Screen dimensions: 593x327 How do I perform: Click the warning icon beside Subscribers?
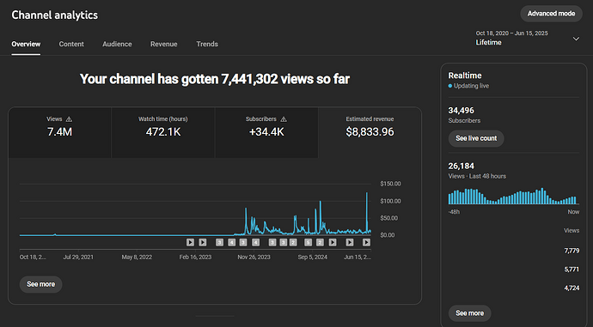pyautogui.click(x=284, y=119)
